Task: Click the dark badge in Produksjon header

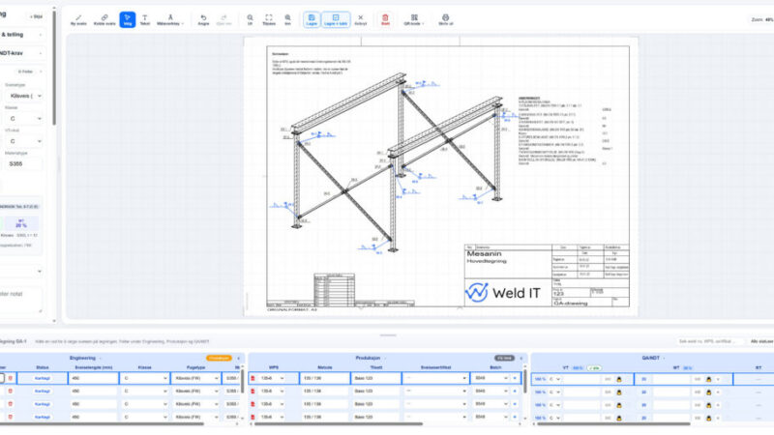Action: pos(504,358)
